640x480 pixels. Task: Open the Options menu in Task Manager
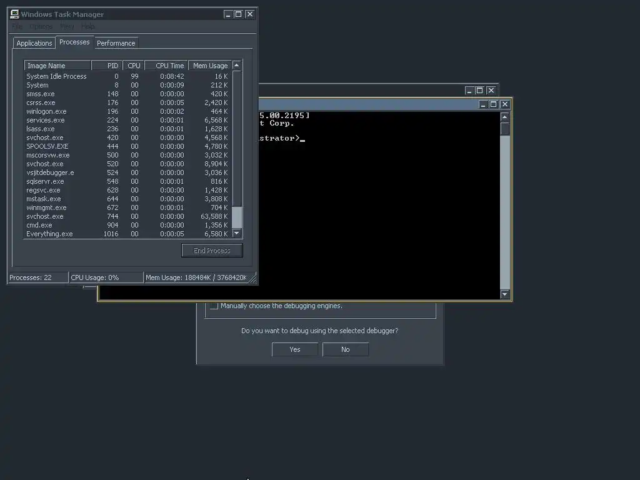(x=41, y=26)
